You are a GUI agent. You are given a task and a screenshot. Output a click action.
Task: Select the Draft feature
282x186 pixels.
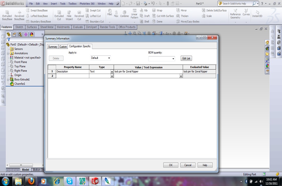point(145,16)
